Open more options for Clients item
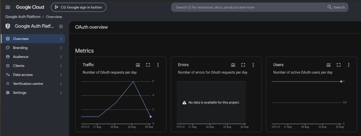 (61, 66)
